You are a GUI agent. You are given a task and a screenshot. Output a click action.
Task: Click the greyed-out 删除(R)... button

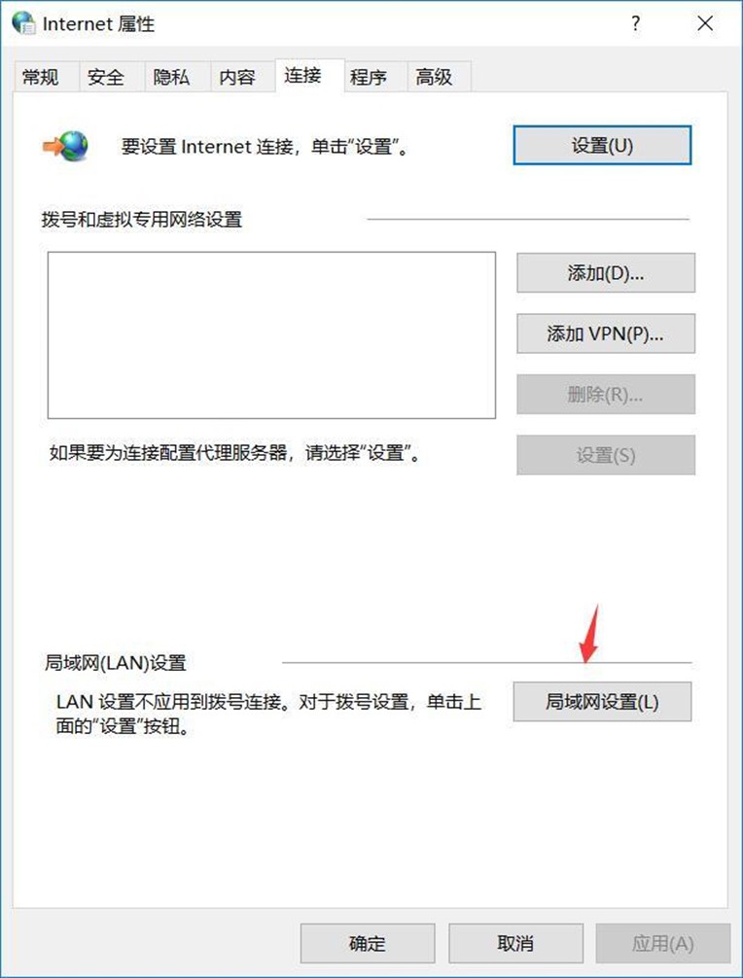point(606,394)
